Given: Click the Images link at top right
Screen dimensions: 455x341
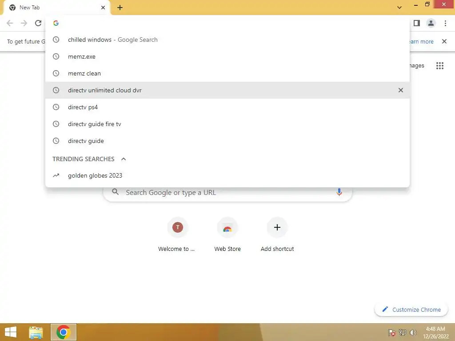Looking at the screenshot, I should point(417,66).
